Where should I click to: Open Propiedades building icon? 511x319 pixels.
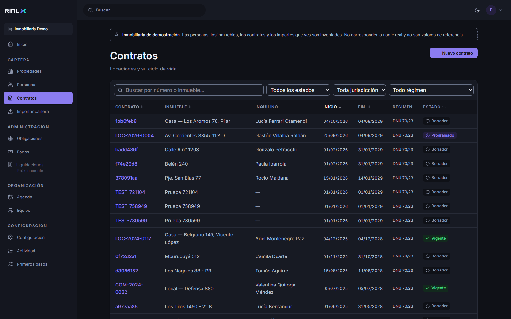coord(11,71)
